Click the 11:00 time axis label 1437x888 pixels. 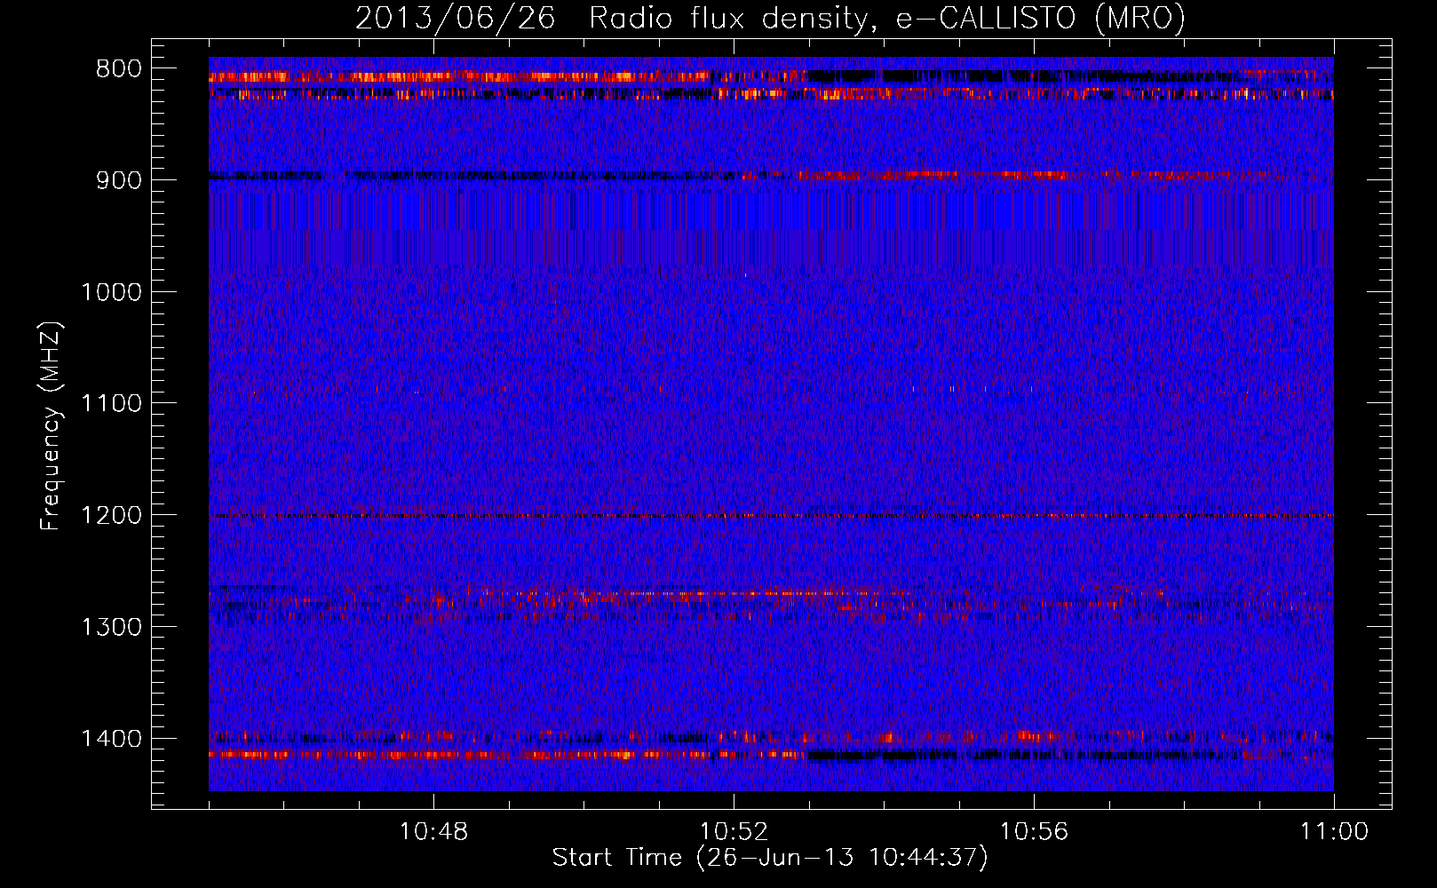[1334, 832]
